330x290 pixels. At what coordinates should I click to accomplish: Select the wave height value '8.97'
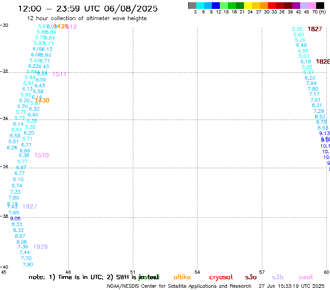(20, 236)
